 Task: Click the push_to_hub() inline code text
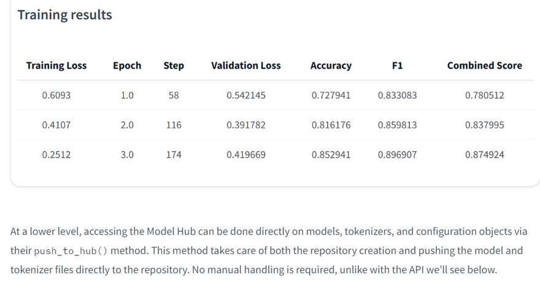point(71,251)
